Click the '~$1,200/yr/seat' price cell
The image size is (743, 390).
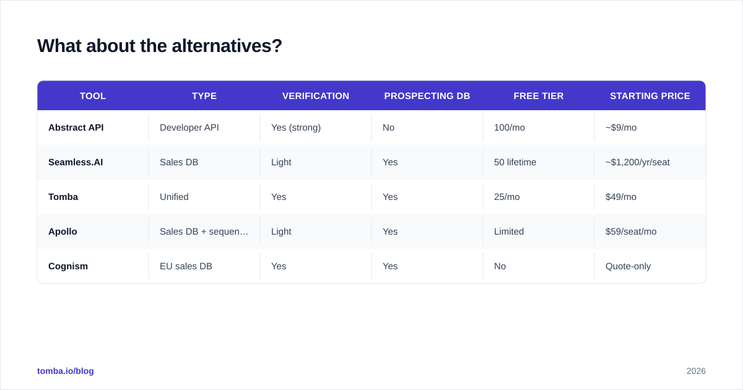650,162
